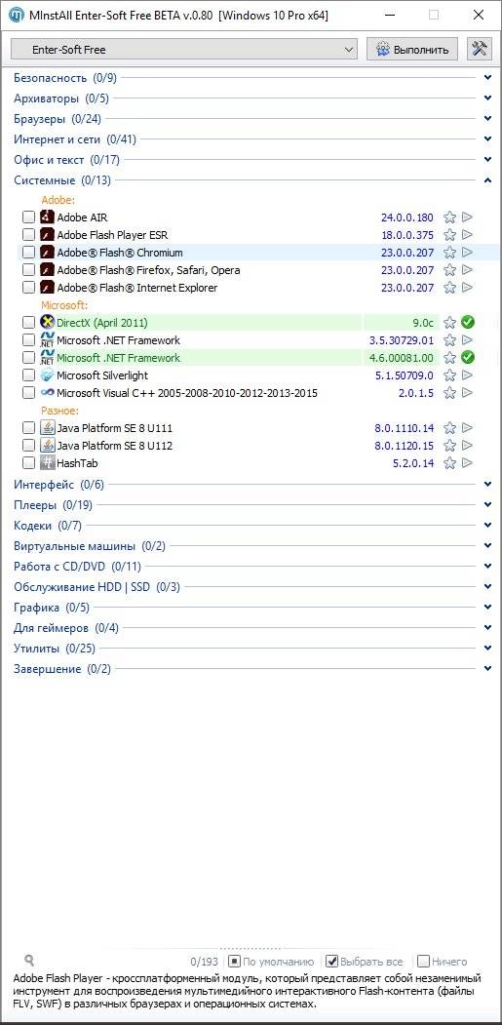The height and width of the screenshot is (1025, 502).
Task: Click the search magnifier icon
Action: tap(29, 961)
